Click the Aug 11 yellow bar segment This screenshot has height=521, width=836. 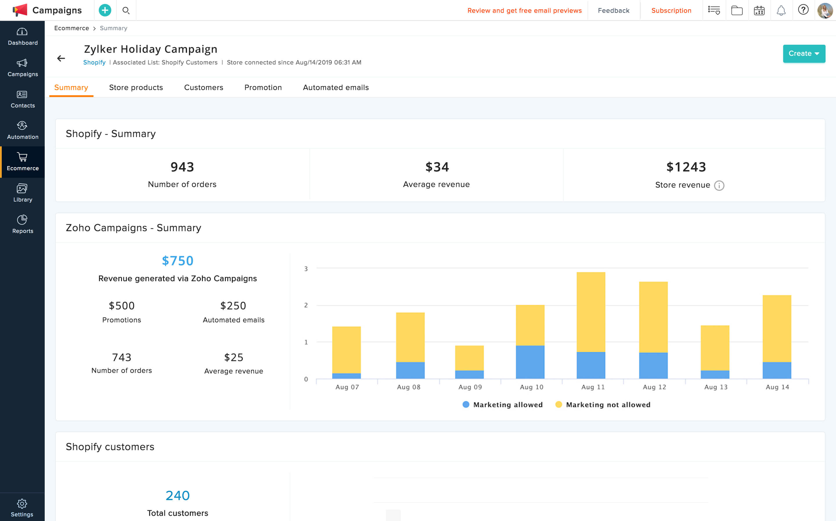coord(591,312)
